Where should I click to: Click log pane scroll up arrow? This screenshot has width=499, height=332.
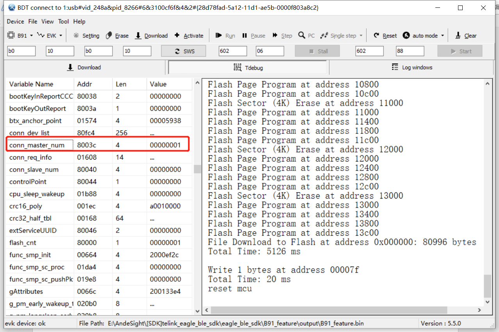point(488,83)
